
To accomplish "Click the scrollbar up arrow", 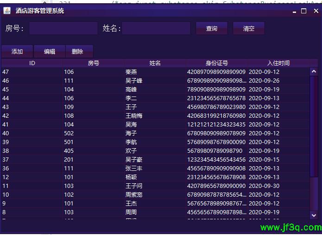I will click(x=314, y=72).
